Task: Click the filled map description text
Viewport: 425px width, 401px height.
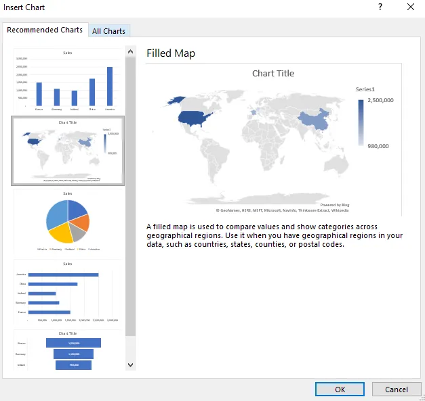Action: click(275, 235)
